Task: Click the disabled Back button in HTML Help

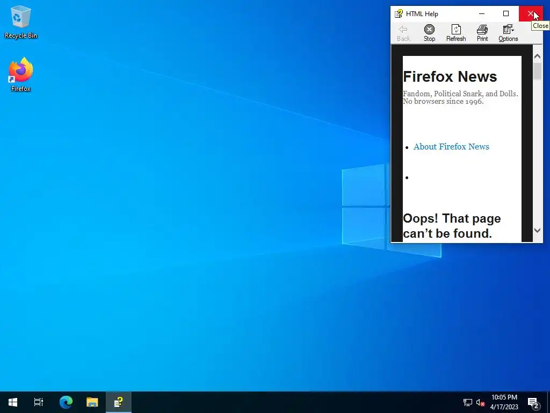Action: (403, 33)
